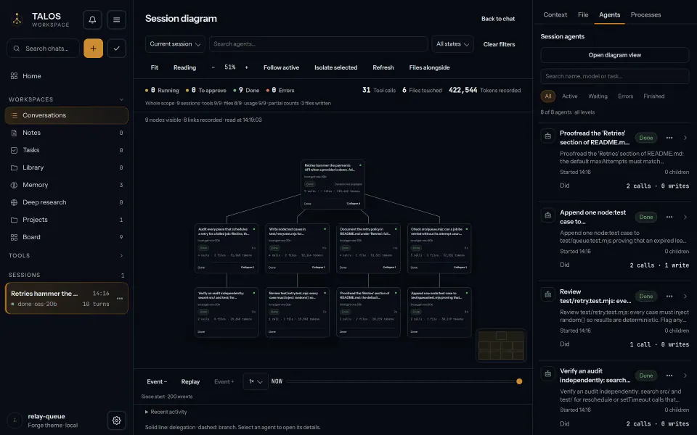Collapse the WORKSPACES section
The image size is (697, 435).
click(x=121, y=99)
